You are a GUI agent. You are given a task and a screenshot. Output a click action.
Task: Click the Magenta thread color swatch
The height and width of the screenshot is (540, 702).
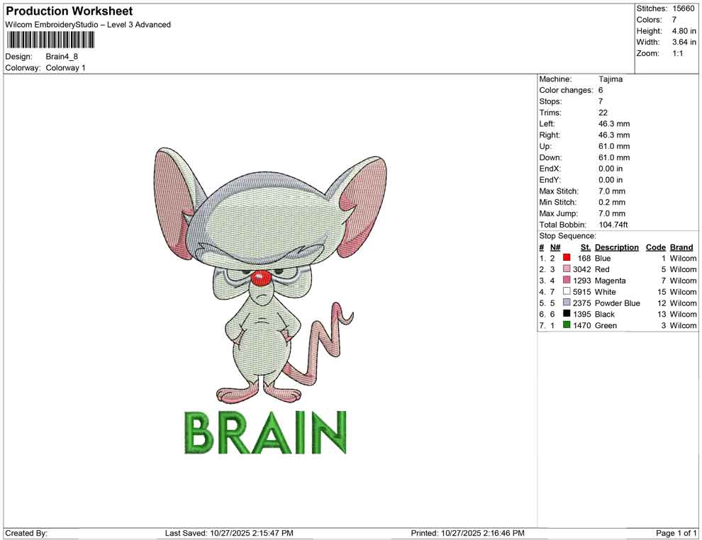coord(567,280)
